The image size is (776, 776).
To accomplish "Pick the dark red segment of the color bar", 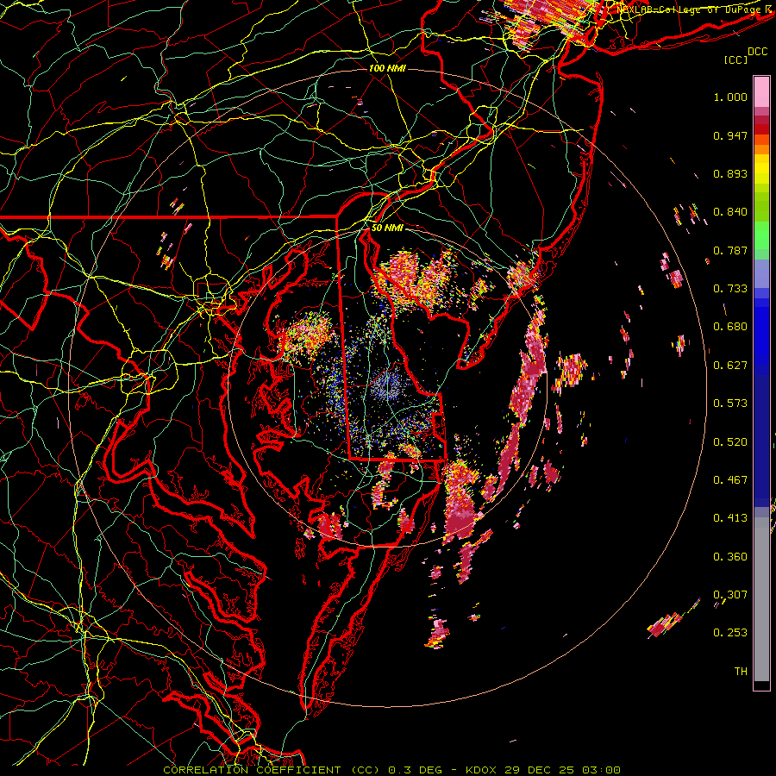I will (x=761, y=128).
